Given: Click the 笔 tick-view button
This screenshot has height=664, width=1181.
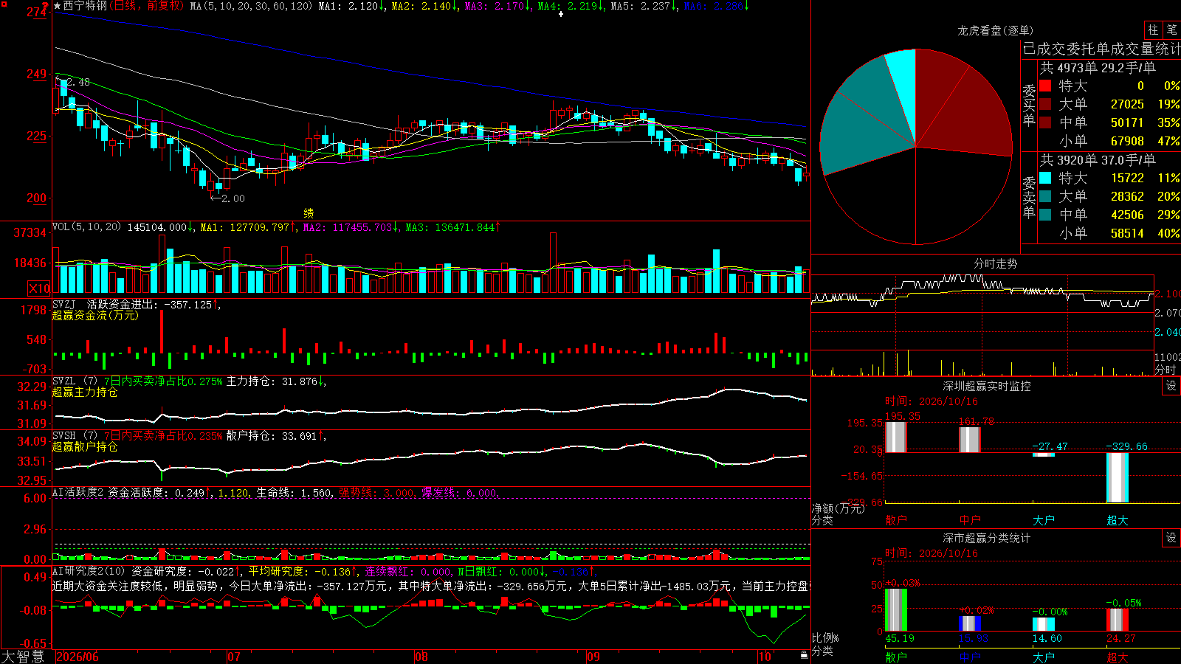Looking at the screenshot, I should (1171, 30).
